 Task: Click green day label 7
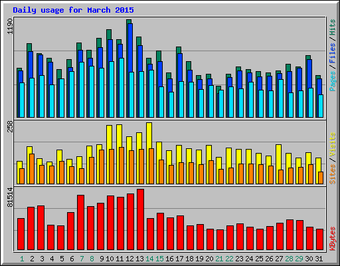(x=82, y=259)
